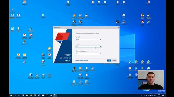Open the Hotline Miami shortcut
This screenshot has height=97, width=174.
pos(142,23)
